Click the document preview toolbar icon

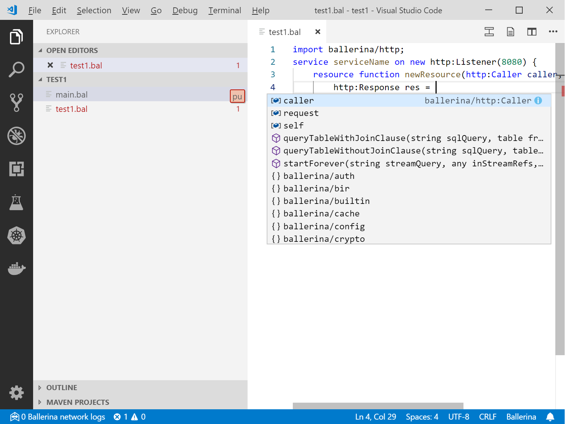coord(510,32)
